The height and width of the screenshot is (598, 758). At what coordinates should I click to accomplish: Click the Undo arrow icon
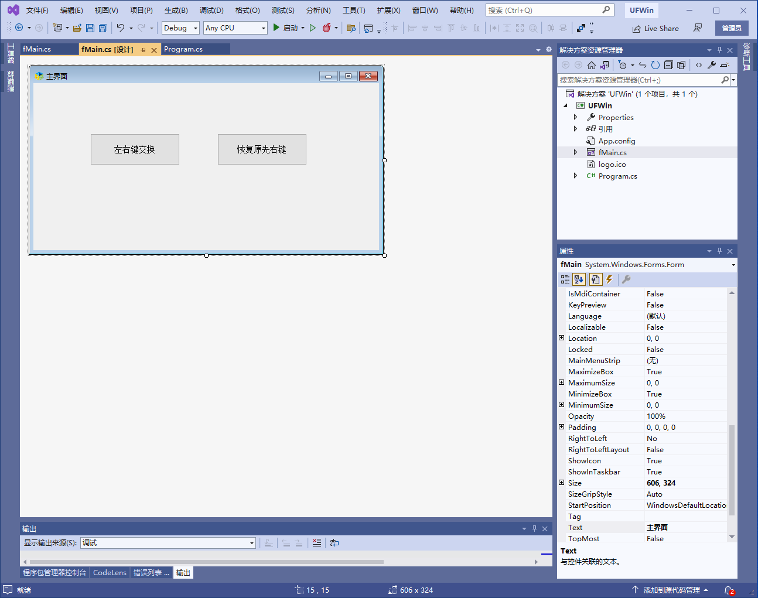[x=121, y=28]
